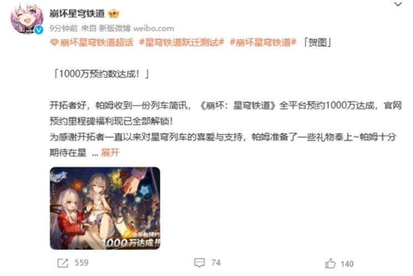Expand full post text via 展开

pyautogui.click(x=110, y=153)
